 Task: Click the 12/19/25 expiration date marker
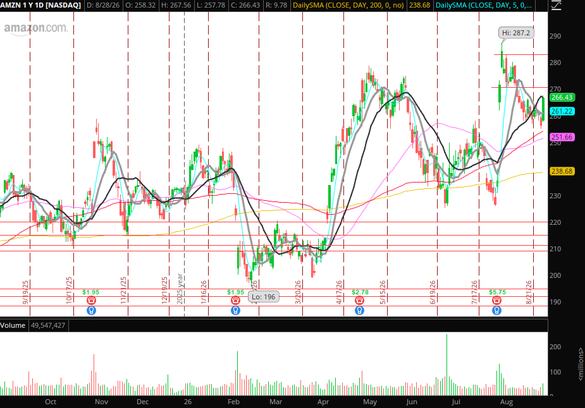click(x=164, y=291)
